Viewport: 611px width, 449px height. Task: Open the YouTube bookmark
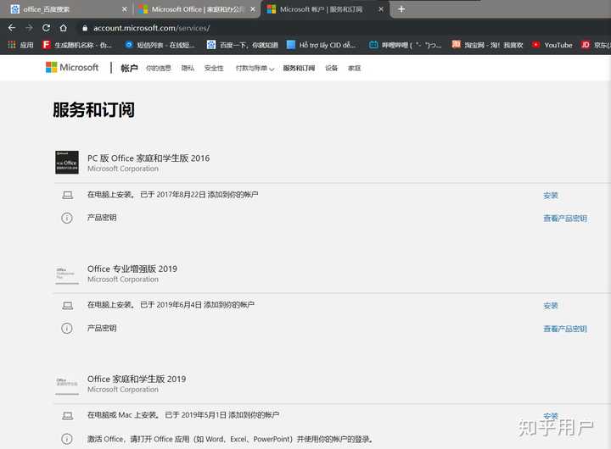[x=552, y=45]
